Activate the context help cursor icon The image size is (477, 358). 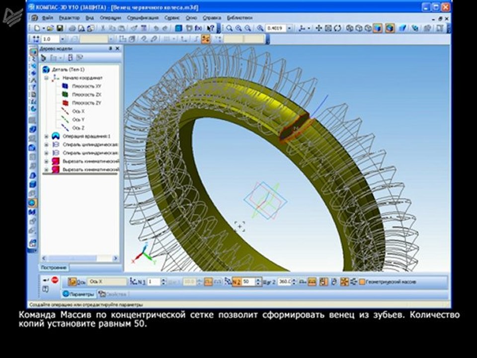point(211,28)
